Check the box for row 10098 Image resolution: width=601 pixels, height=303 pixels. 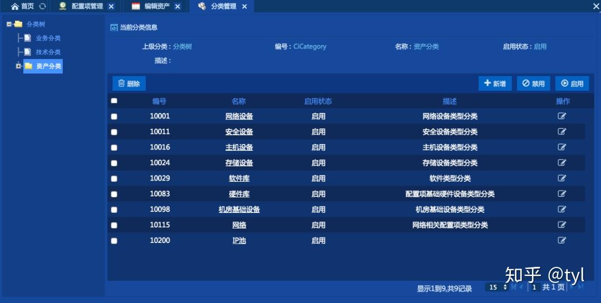click(x=114, y=210)
